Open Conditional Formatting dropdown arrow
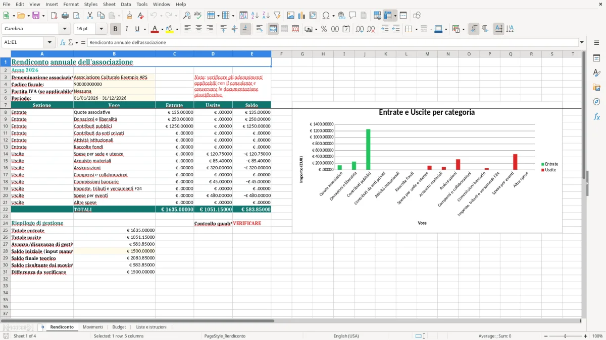The height and width of the screenshot is (340, 606). [463, 29]
